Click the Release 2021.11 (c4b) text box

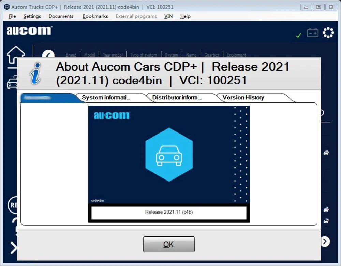(169, 213)
